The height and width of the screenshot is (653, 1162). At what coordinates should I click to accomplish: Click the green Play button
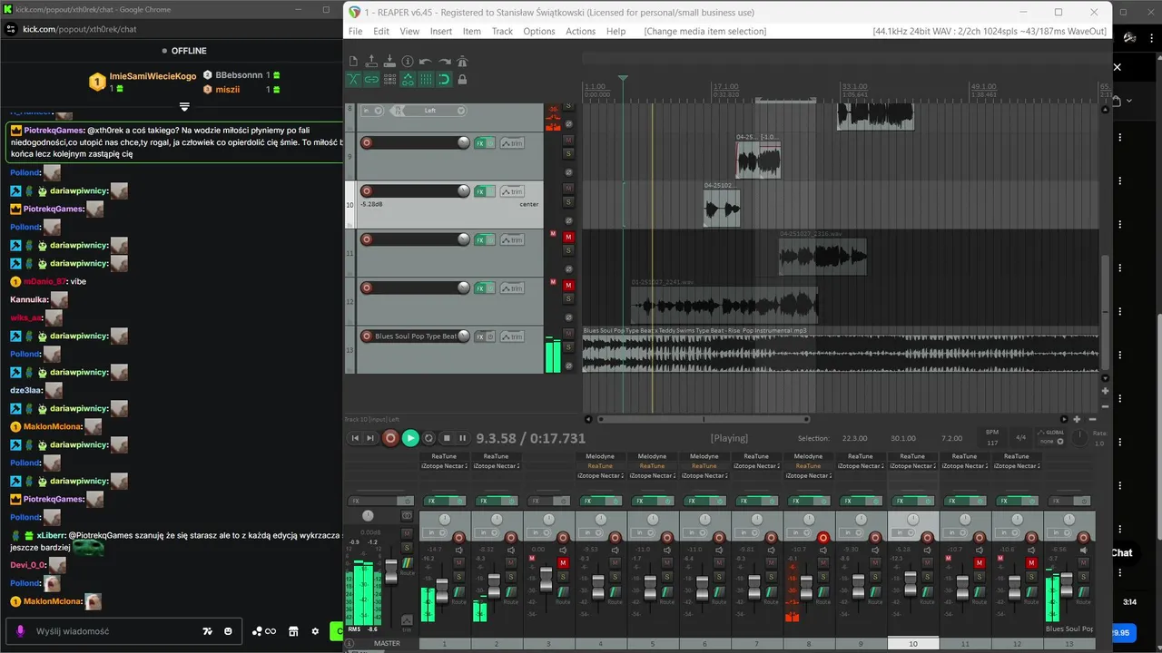(x=410, y=438)
